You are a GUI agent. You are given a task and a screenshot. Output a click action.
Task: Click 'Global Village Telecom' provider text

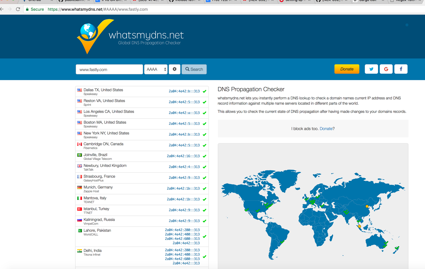point(98,159)
